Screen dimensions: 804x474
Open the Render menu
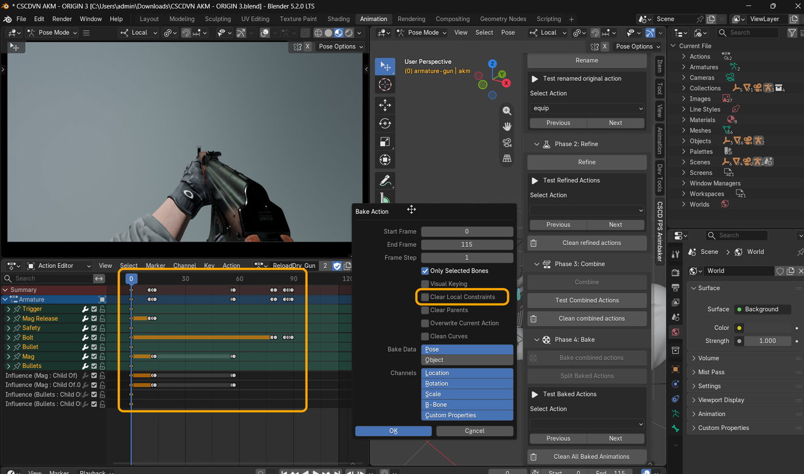click(62, 19)
